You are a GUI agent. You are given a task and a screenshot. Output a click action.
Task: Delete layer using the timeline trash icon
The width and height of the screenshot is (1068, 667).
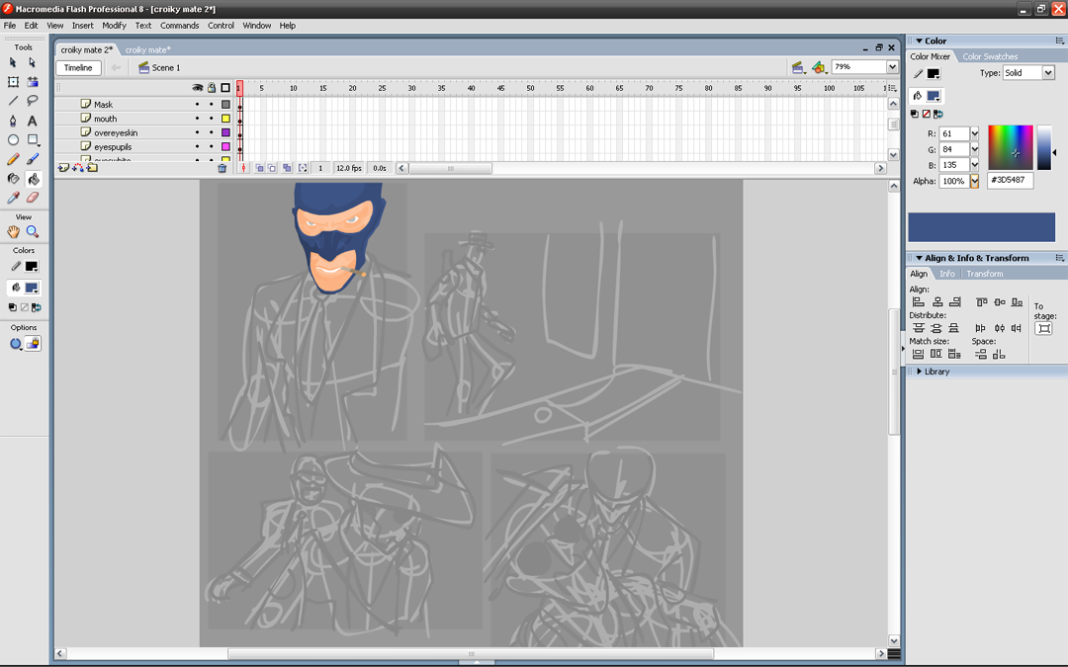222,169
